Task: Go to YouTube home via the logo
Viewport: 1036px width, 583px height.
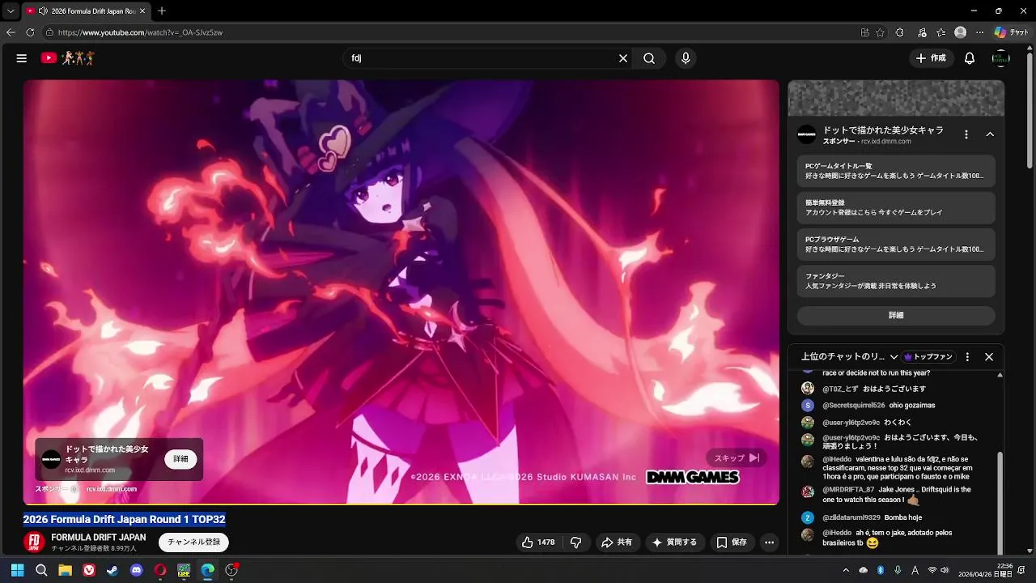Action: point(68,58)
